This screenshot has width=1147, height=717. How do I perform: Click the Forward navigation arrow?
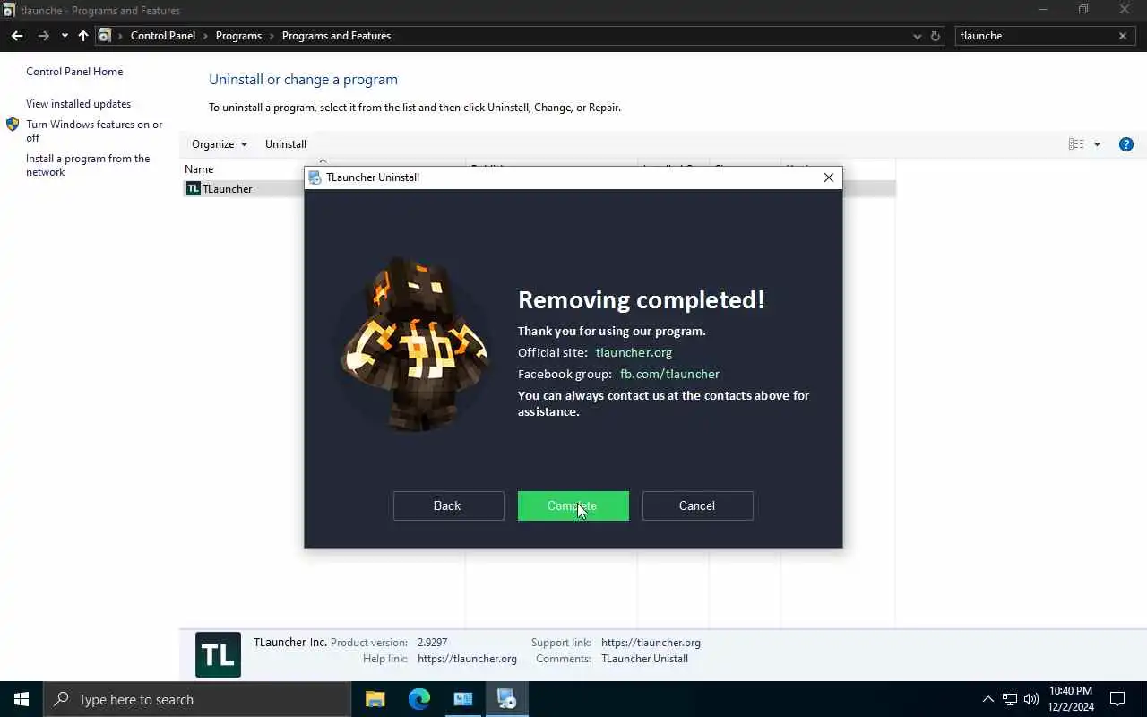(43, 36)
